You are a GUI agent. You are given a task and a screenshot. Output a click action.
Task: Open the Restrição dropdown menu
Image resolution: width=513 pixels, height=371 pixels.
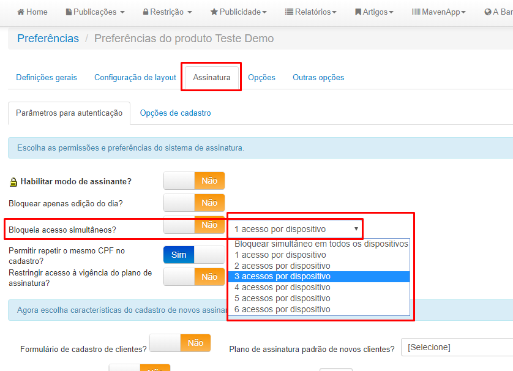pos(167,12)
